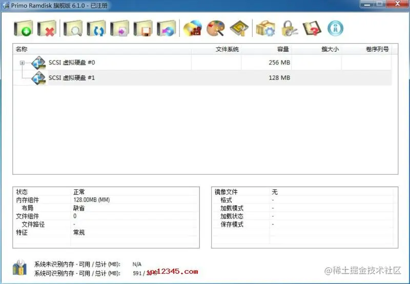410x284 pixels.
Task: Create a new virtual disk with green-plus icon
Action: pyautogui.click(x=23, y=28)
